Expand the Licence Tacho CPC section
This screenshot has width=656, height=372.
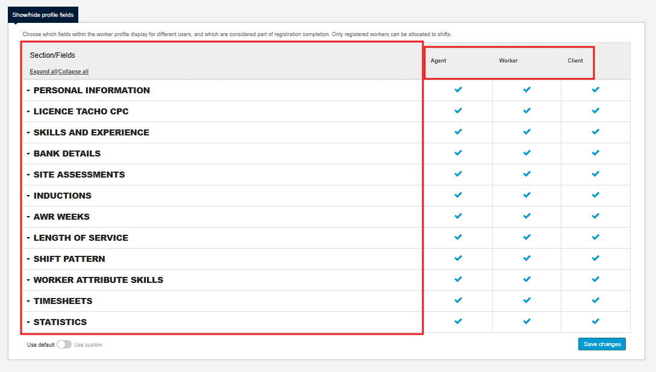27,111
